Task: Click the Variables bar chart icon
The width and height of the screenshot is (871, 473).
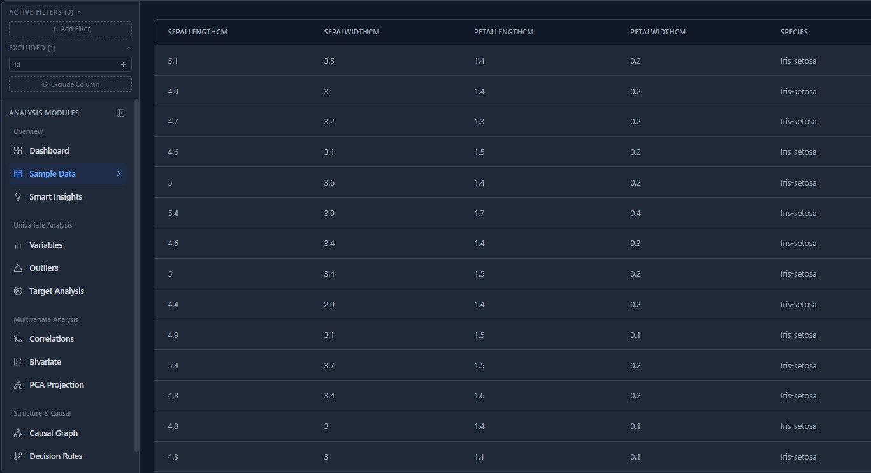Action: 18,245
